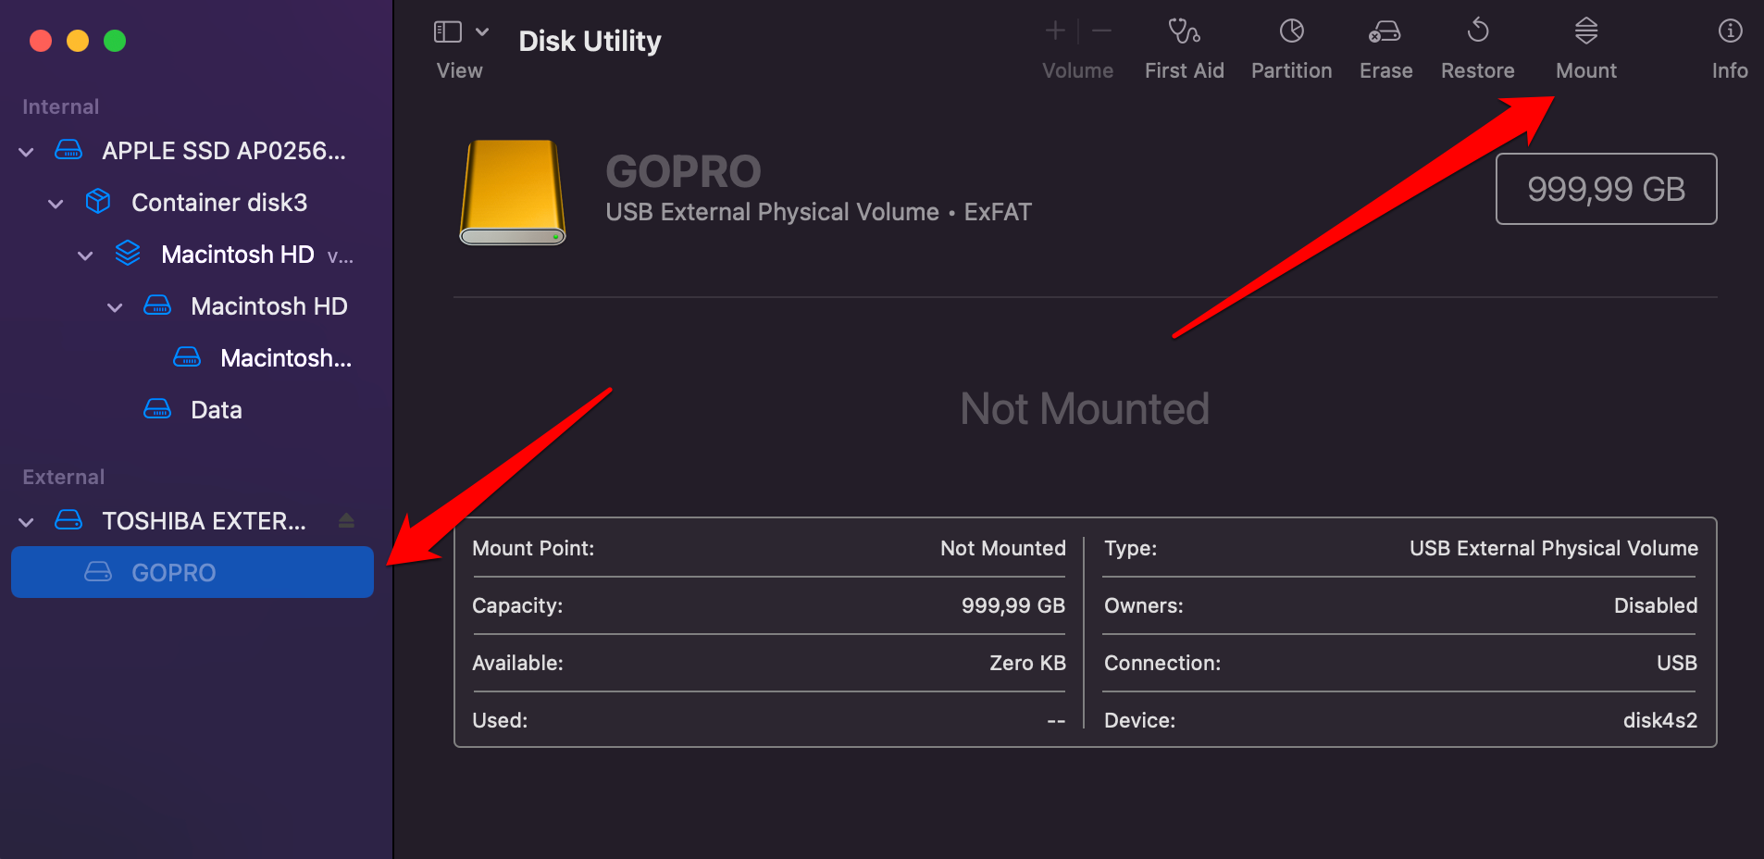The image size is (1764, 859).
Task: Collapse the inner Macintosh HD volume
Action: tap(115, 306)
